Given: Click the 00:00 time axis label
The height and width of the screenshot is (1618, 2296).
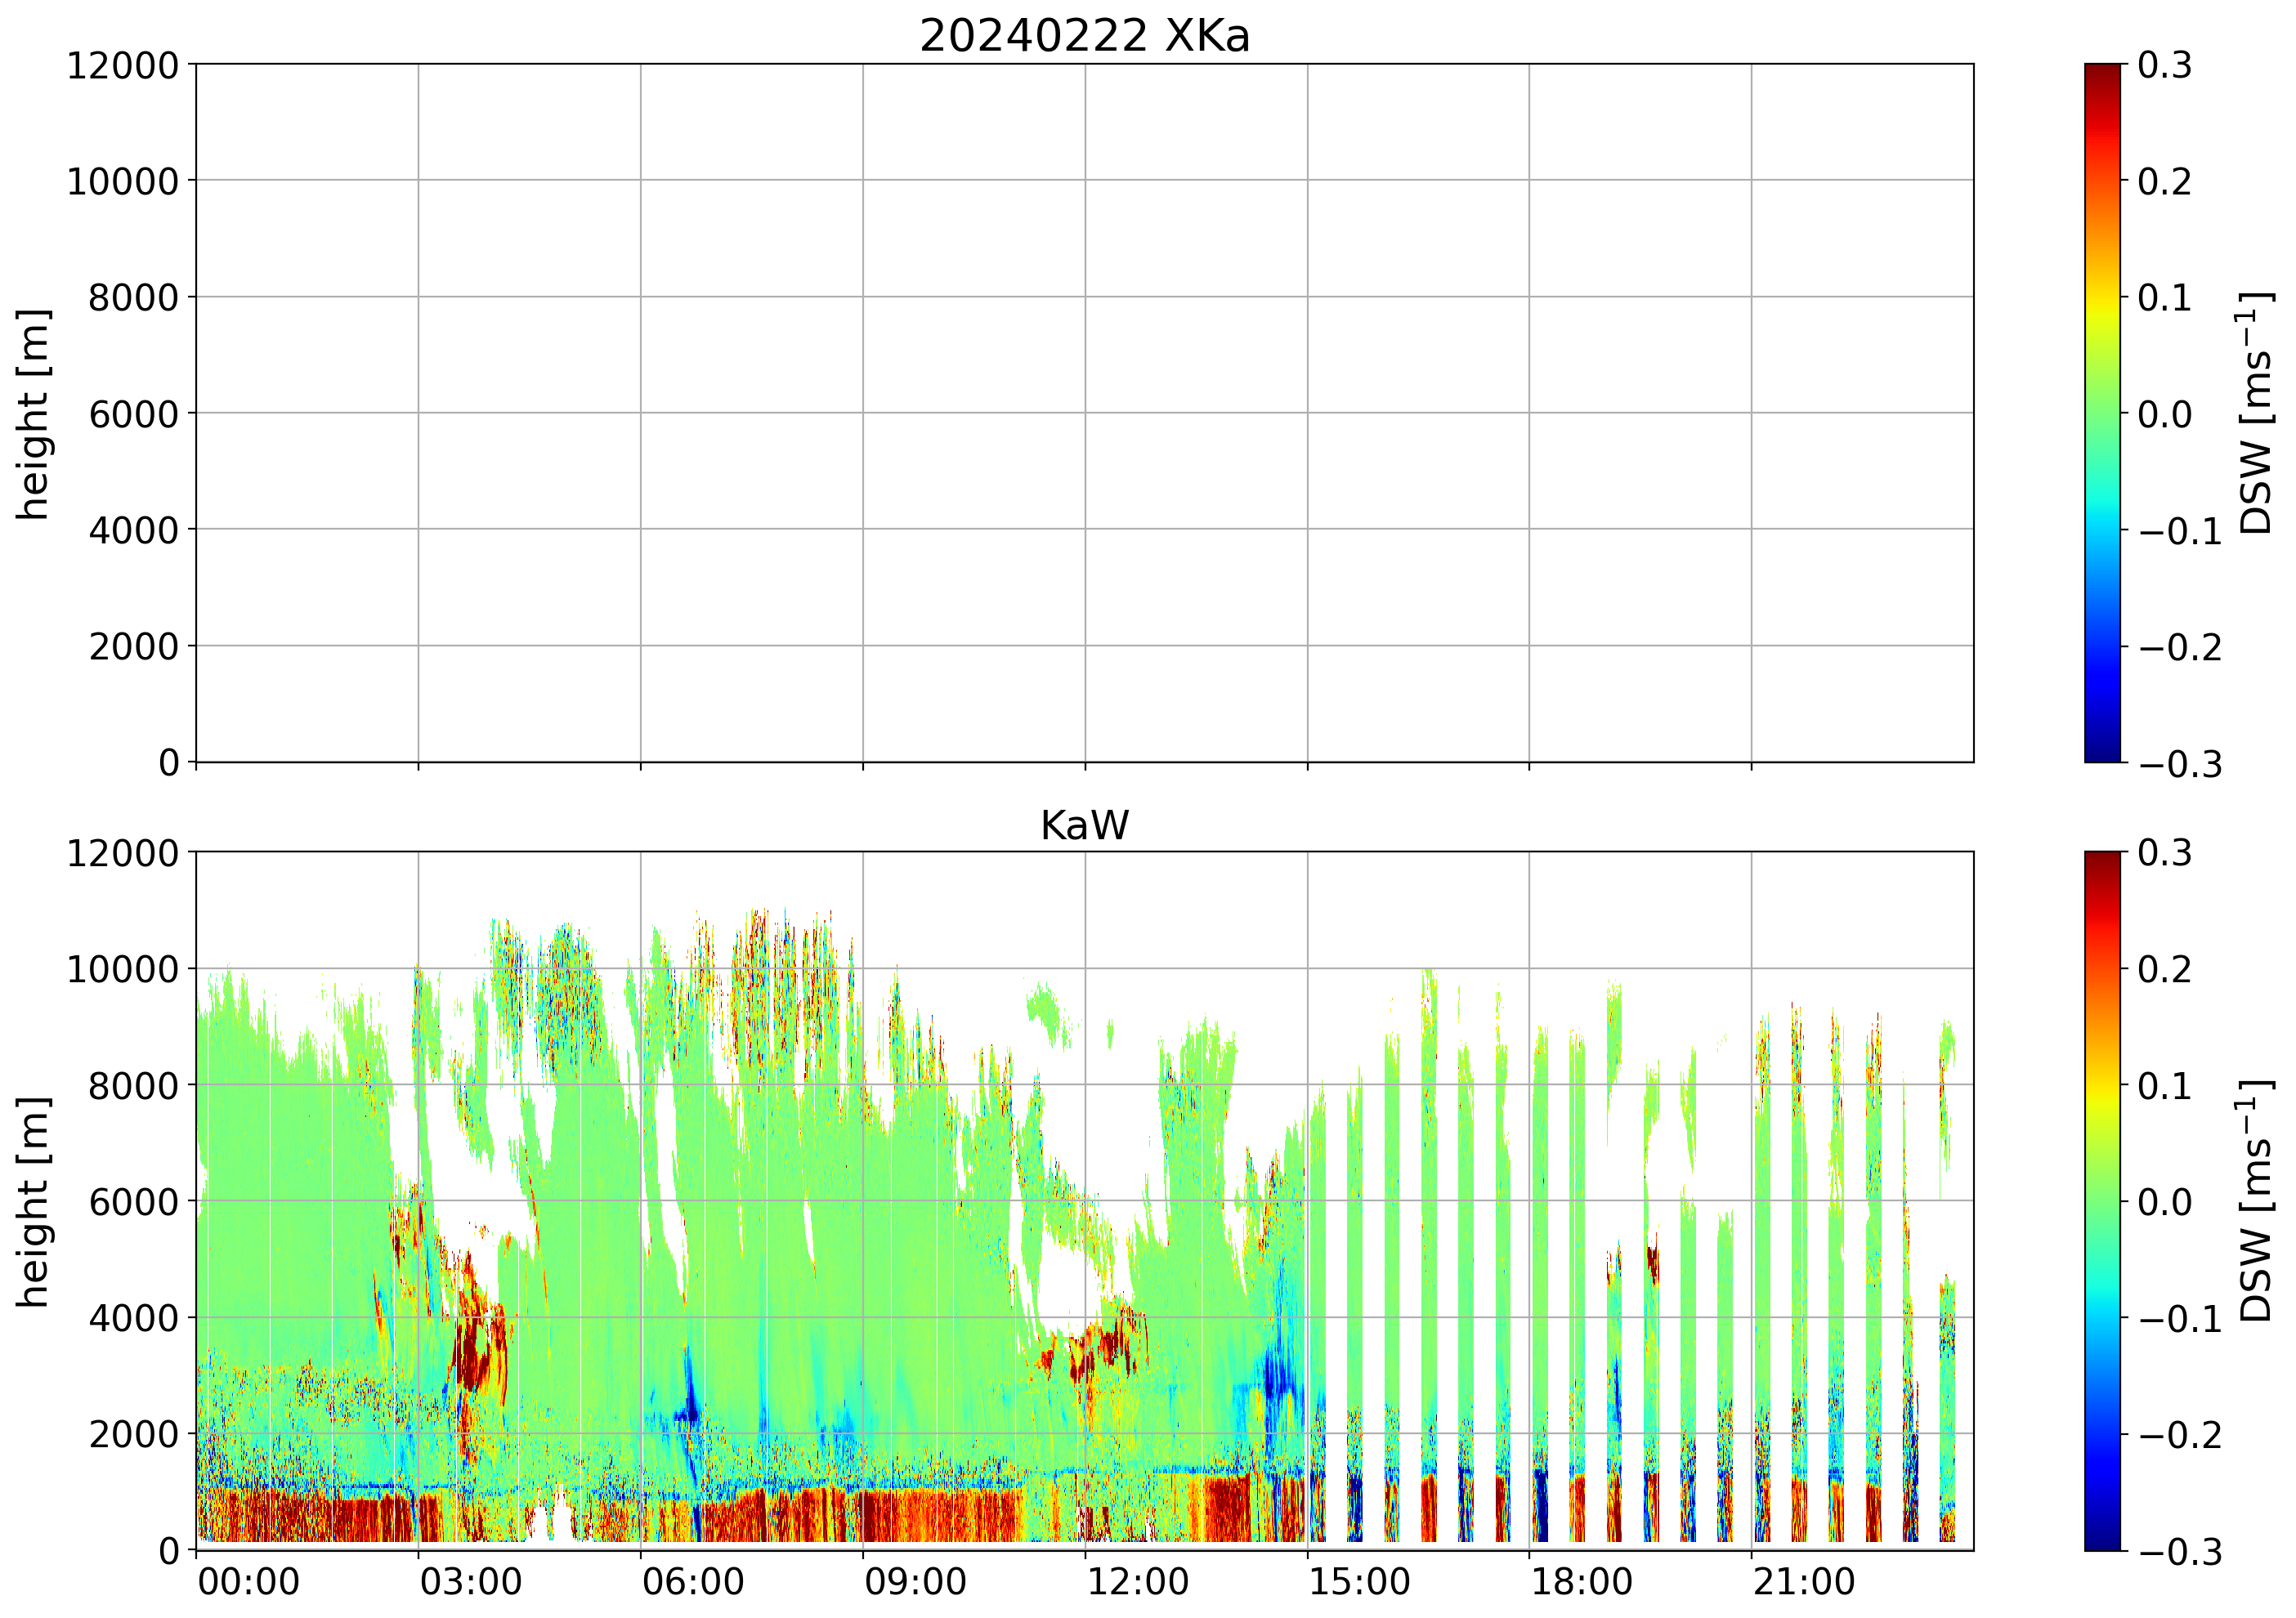Looking at the screenshot, I should point(248,1583).
